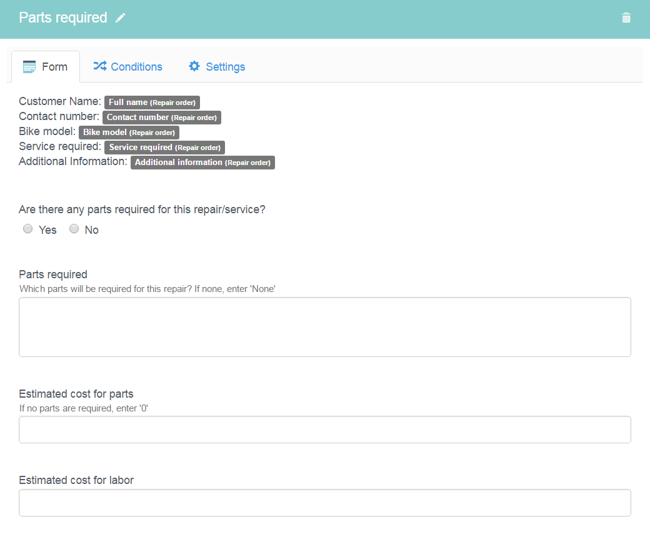The width and height of the screenshot is (650, 539).
Task: Click the 'Contact number:' label
Action: 59,116
